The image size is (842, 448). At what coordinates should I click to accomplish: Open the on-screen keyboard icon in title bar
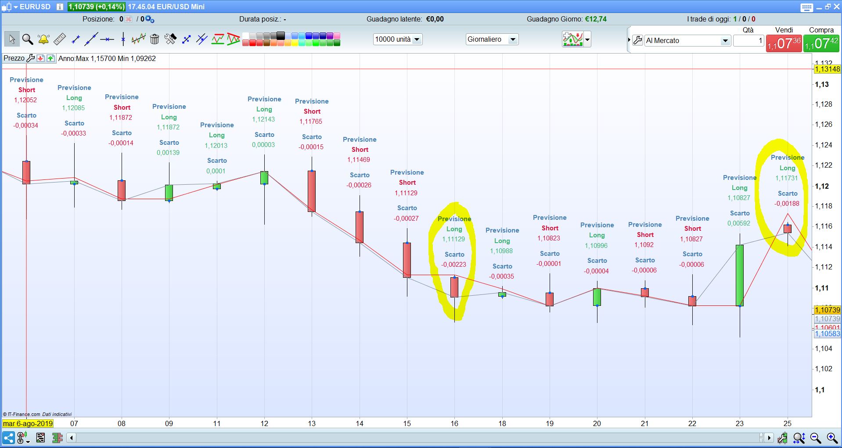click(x=806, y=7)
